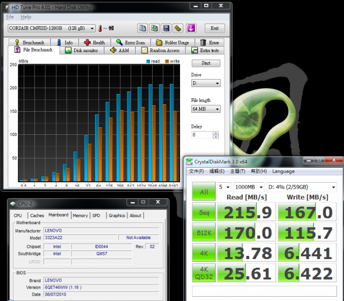Decrease the Delay value with down arrow
The height and width of the screenshot is (301, 344).
[x=216, y=137]
